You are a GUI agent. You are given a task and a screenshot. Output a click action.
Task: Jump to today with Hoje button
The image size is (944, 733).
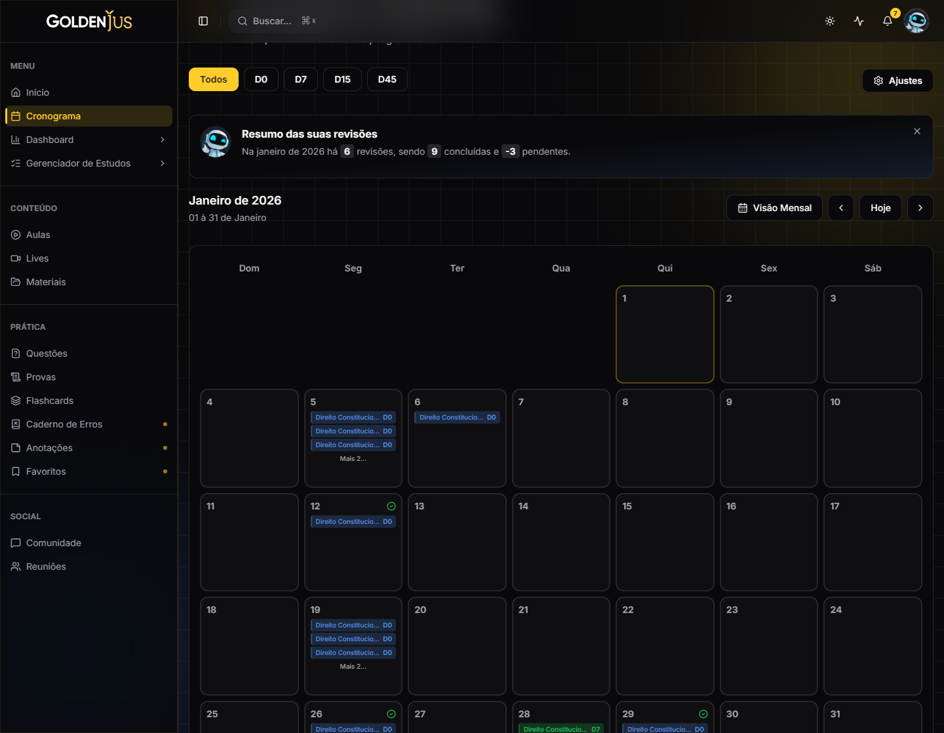pyautogui.click(x=880, y=208)
